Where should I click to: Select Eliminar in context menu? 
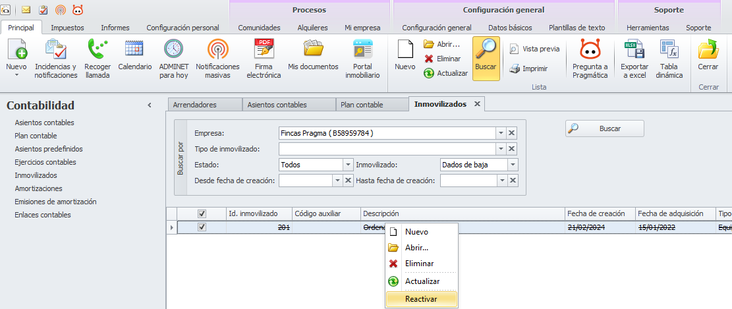tap(422, 264)
